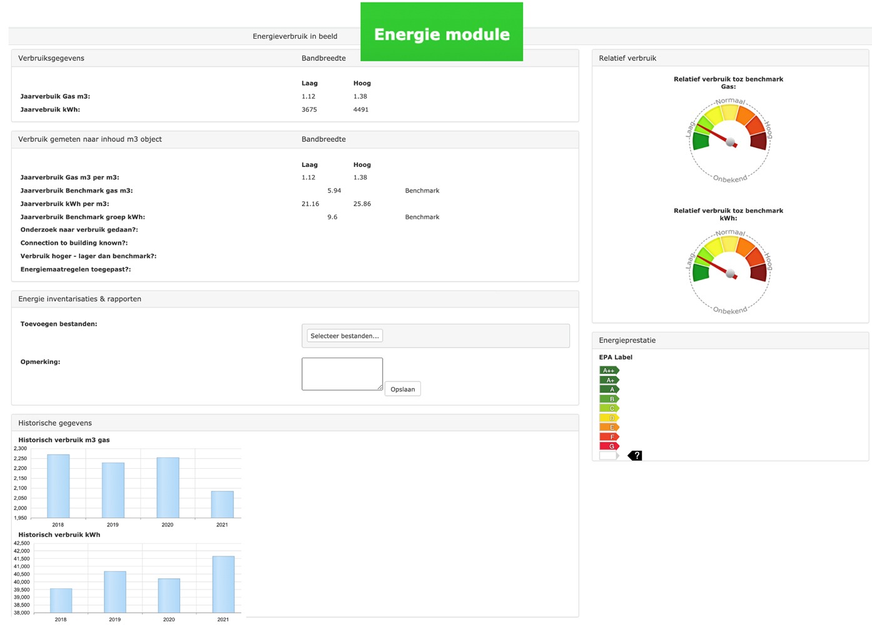Viewport: 872px width, 632px height.
Task: Select the red G energy label
Action: pyautogui.click(x=609, y=446)
